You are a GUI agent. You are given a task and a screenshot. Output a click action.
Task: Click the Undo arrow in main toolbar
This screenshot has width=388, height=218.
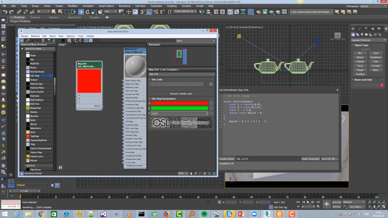pos(5,12)
